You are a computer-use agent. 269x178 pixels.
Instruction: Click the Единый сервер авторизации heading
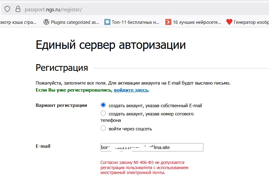coord(110,45)
